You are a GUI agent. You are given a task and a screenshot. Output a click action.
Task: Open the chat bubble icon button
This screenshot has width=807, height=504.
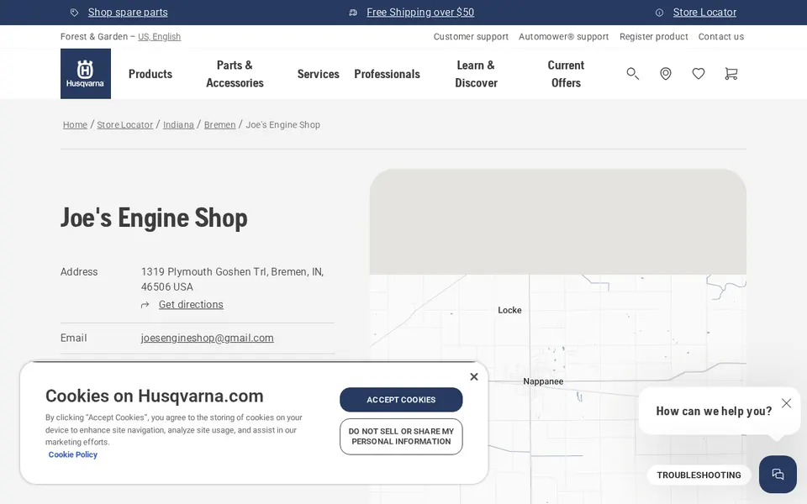pos(778,474)
